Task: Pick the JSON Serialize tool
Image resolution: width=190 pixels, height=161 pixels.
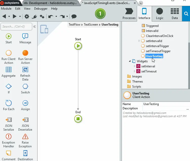Action: click(x=8, y=124)
